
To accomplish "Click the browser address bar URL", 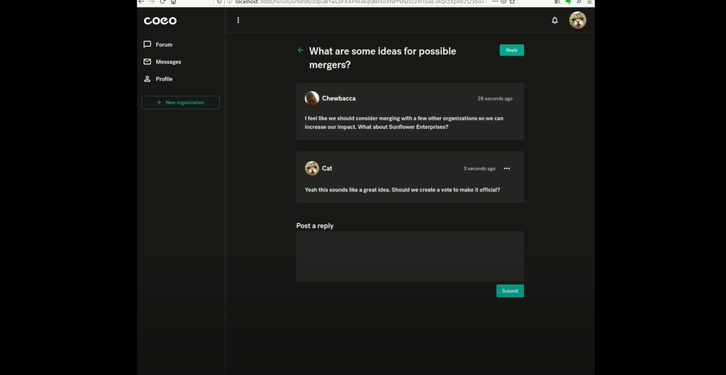I will 361,2.
